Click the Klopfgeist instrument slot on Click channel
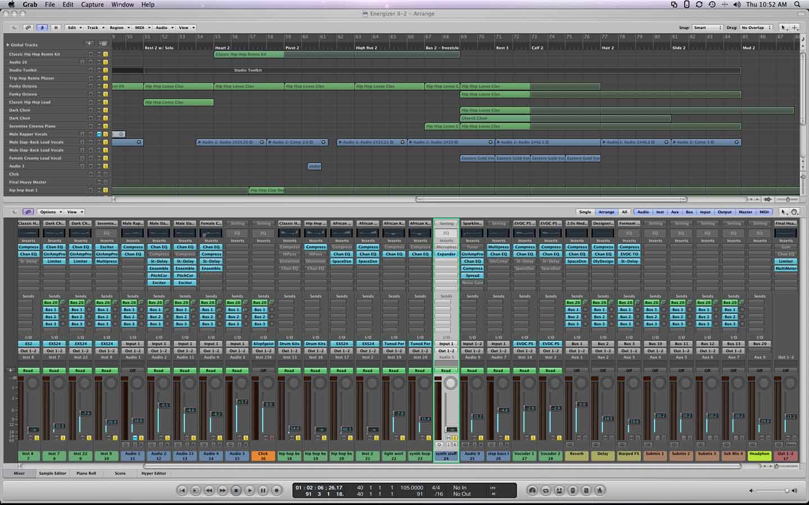Viewport: 809px width, 505px height. tap(263, 343)
